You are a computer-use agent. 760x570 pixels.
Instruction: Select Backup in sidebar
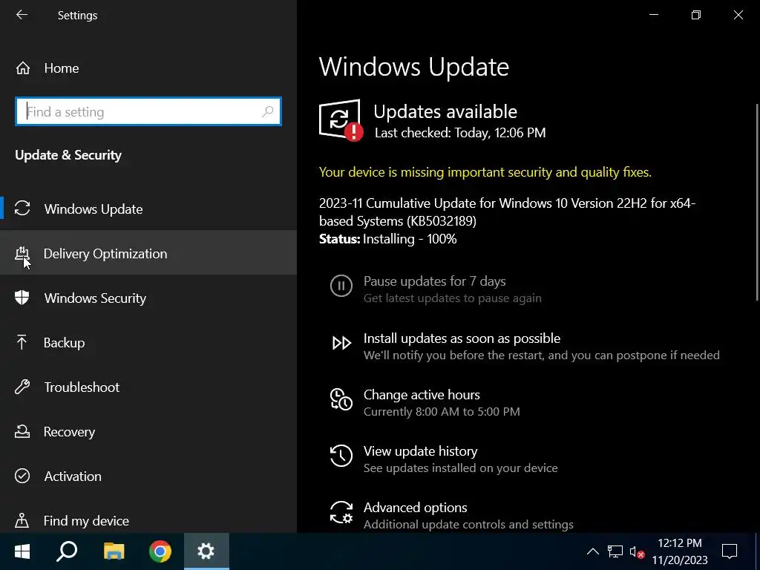148,342
